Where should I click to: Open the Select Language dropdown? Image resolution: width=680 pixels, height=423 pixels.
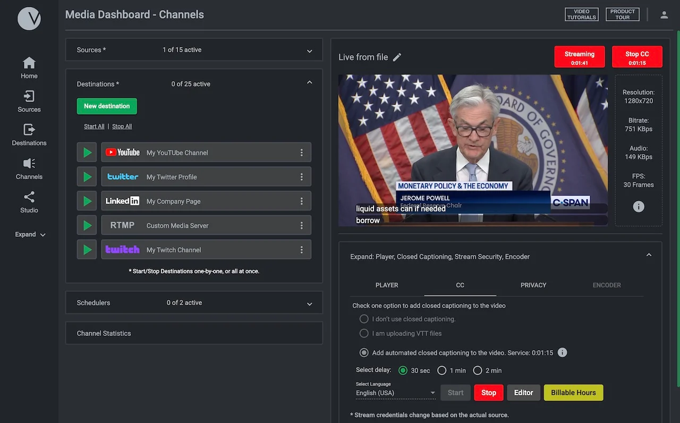click(396, 393)
